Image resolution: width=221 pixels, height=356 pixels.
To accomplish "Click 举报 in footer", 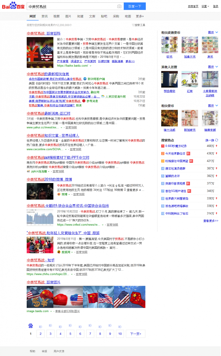I will (x=45, y=351).
